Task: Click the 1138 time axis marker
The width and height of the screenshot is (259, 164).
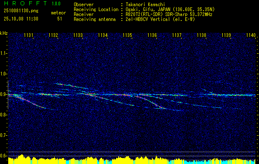Action: pos(201,35)
